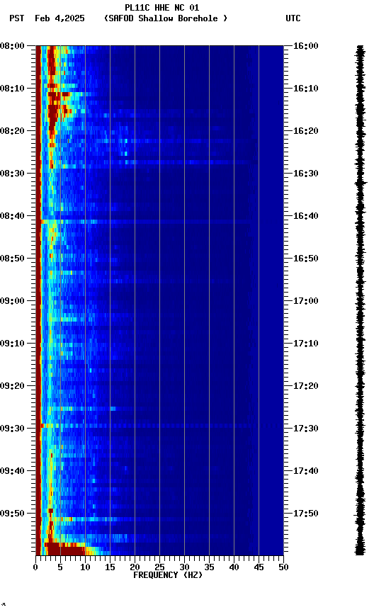This screenshot has height=612, width=391.
Task: Click the 17:30 UTC time label
Action: pos(306,429)
